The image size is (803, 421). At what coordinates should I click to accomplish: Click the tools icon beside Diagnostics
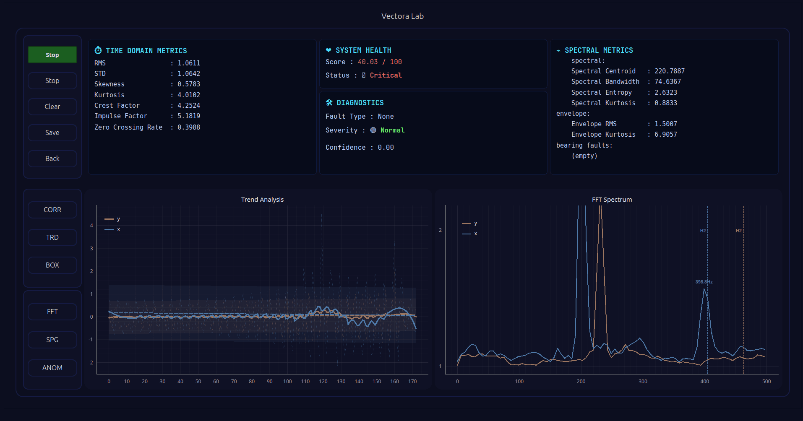pos(329,103)
